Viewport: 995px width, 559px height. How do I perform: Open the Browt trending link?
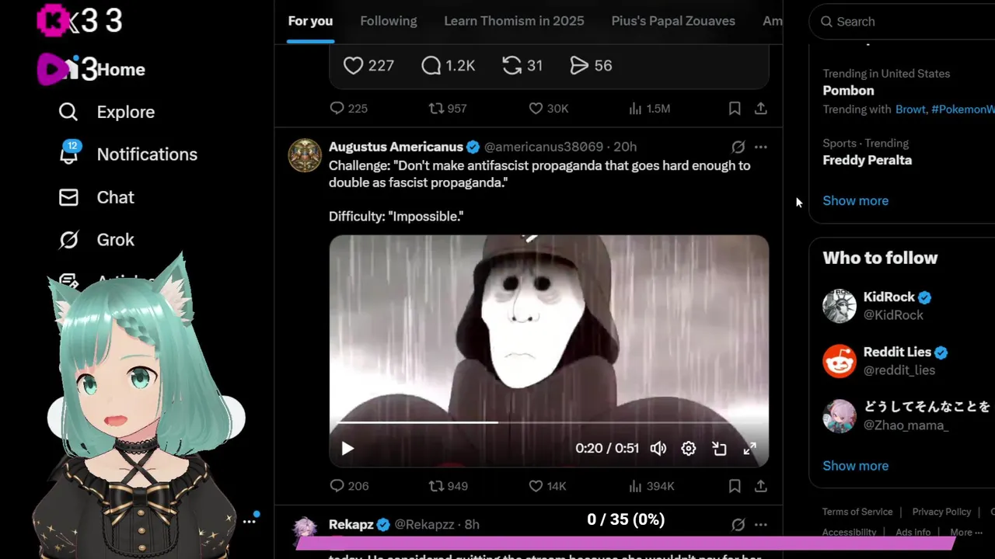tap(910, 109)
